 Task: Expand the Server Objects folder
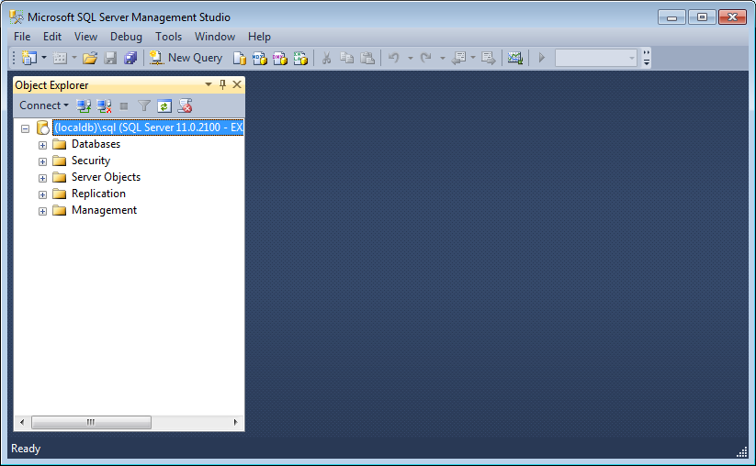[42, 178]
